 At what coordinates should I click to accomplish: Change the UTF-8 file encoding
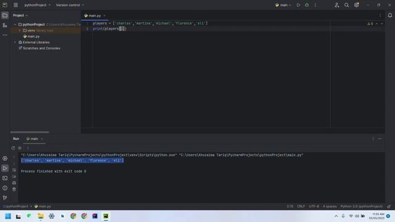tap(314, 206)
